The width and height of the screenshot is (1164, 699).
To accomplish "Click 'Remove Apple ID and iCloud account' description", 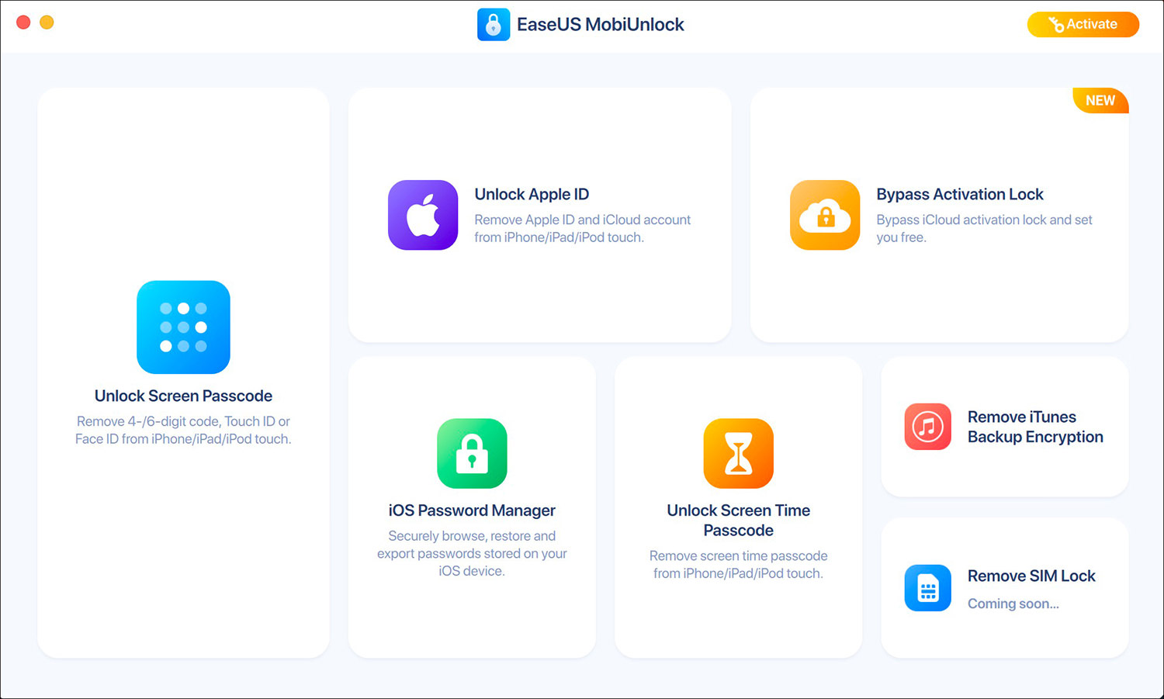I will point(582,228).
